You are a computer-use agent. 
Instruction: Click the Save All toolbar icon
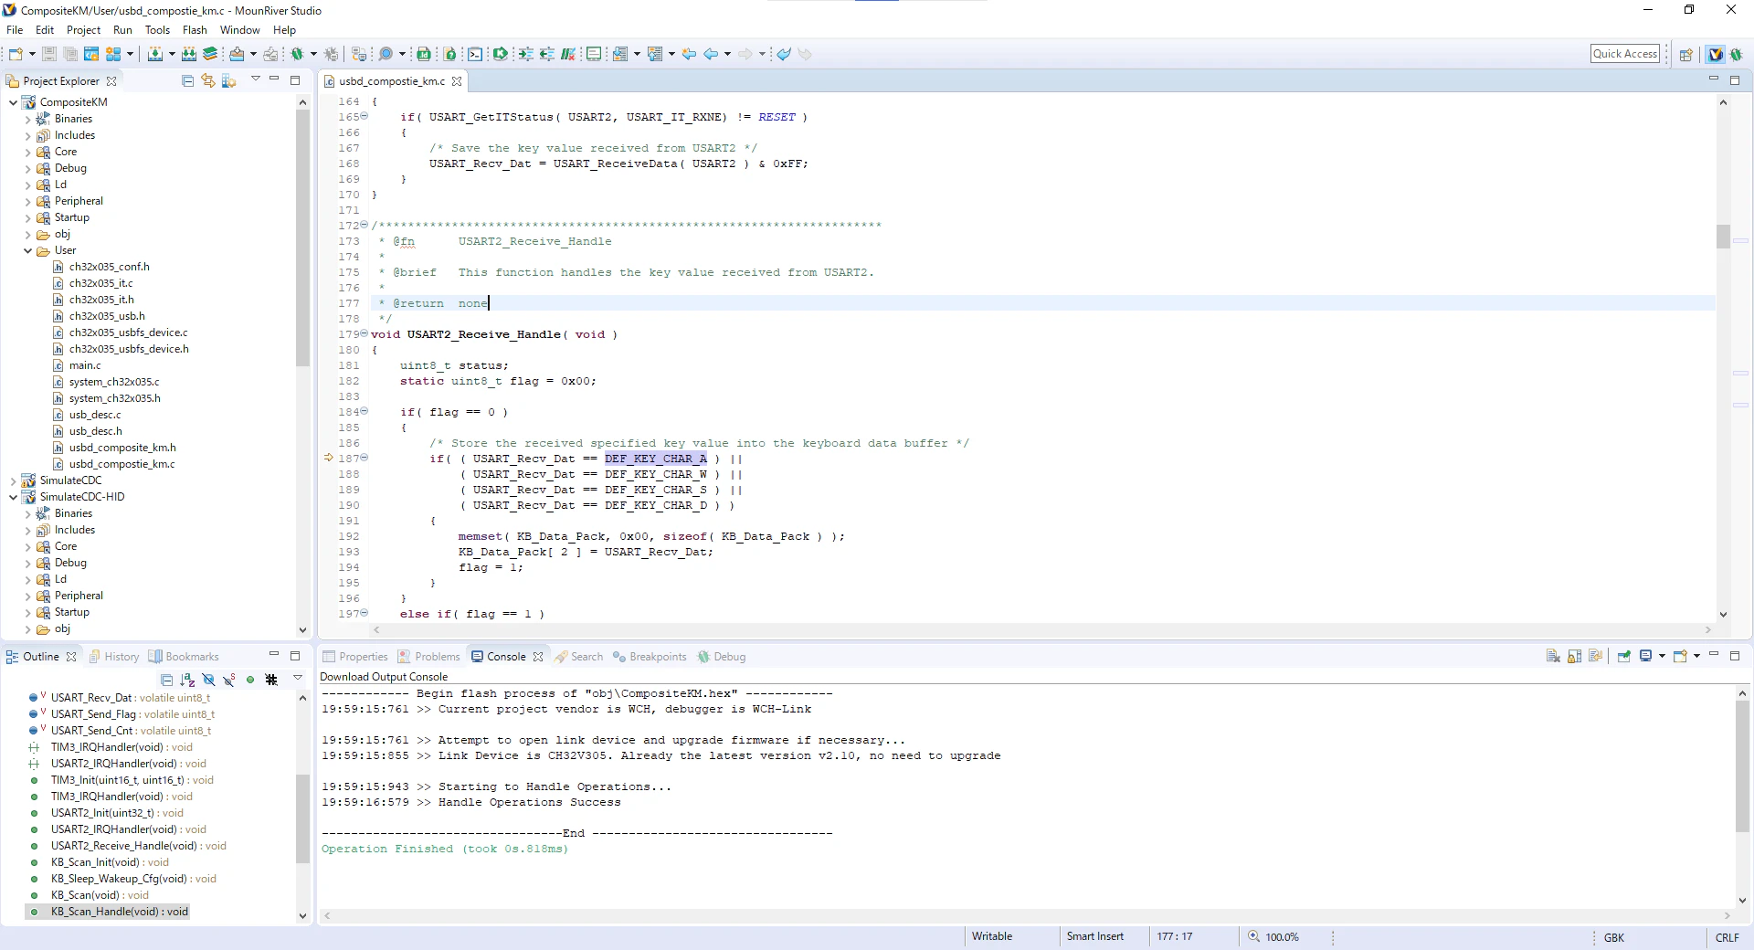coord(69,54)
